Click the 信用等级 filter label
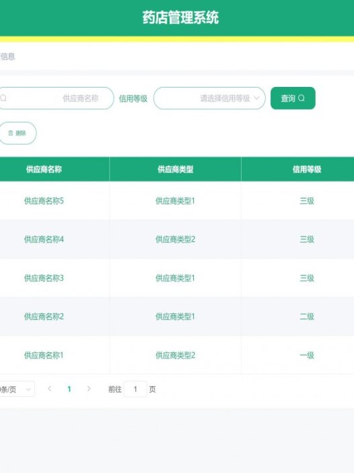354x473 pixels. [x=133, y=98]
